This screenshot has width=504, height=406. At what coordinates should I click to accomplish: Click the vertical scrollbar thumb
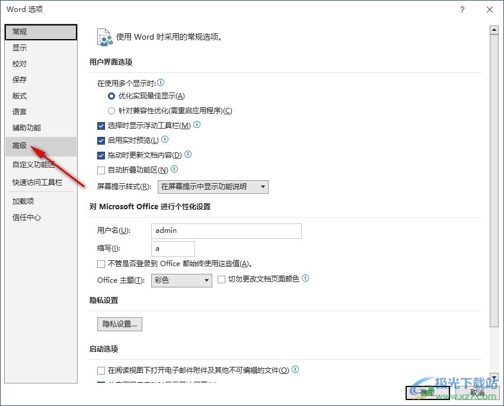(x=494, y=181)
